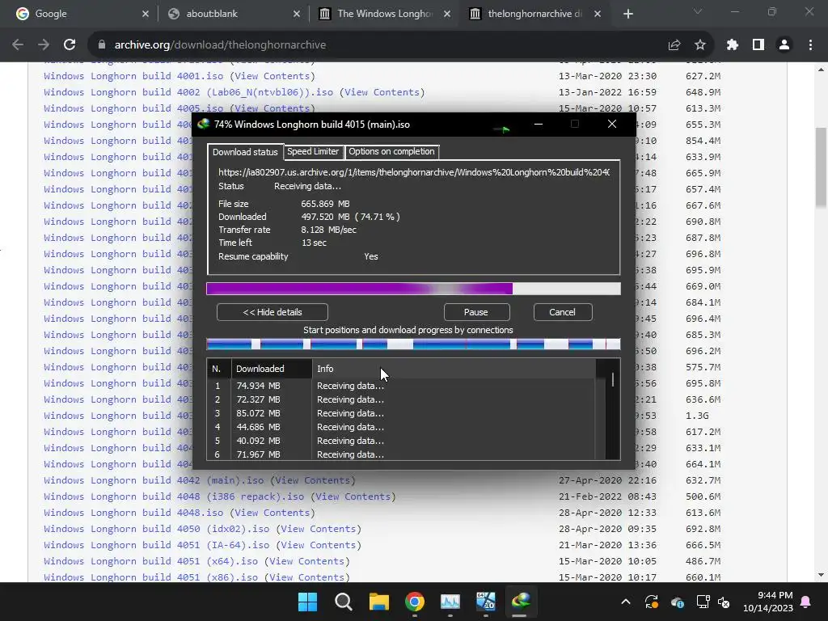Click the Windows Start button
828x621 pixels.
307,602
